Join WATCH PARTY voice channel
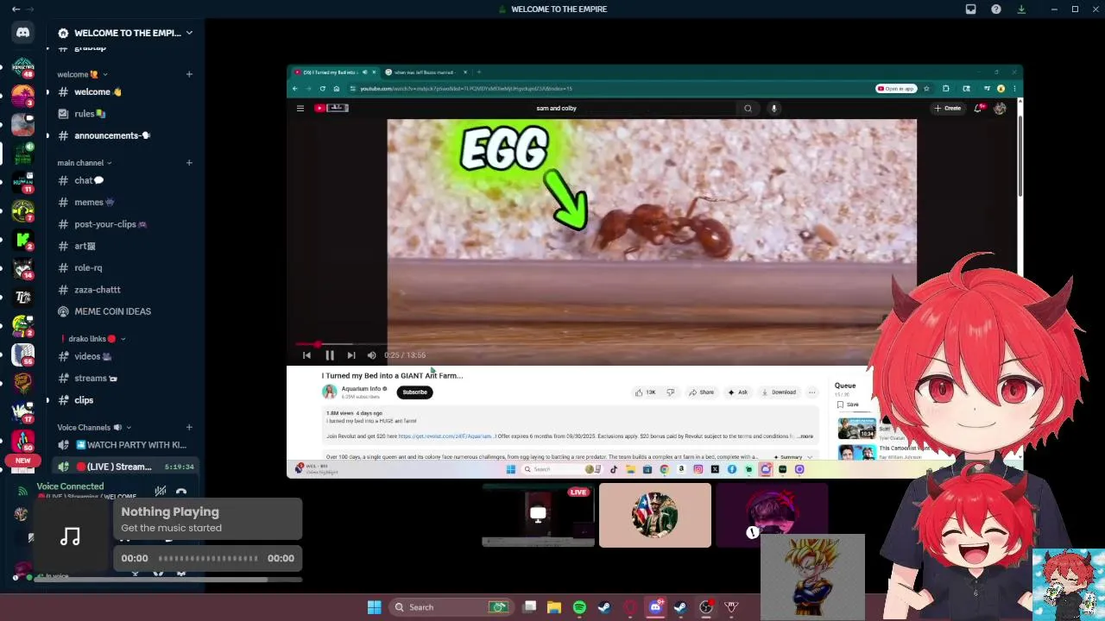This screenshot has height=621, width=1105. click(125, 445)
